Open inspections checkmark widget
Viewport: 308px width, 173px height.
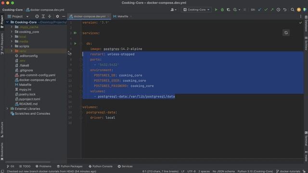pyautogui.click(x=300, y=23)
